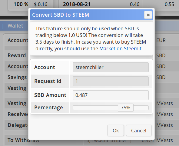
Task: Click the Savings row label in wallet
Action: coord(17,78)
